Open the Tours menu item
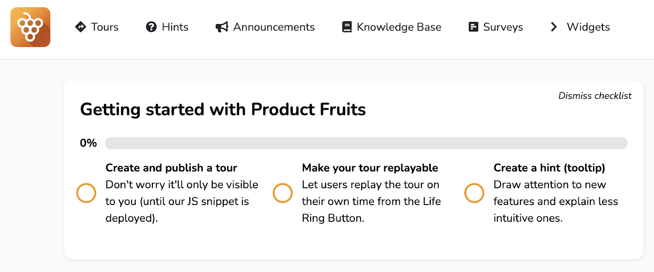The image size is (654, 272). [x=104, y=27]
